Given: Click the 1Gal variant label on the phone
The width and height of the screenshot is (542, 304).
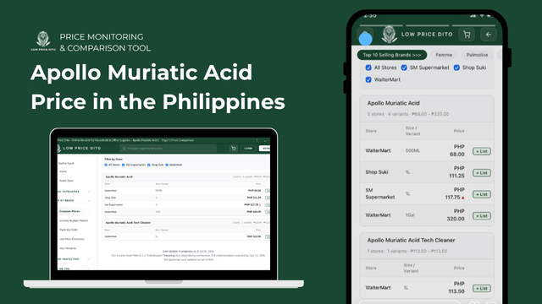Looking at the screenshot, I should [x=410, y=215].
